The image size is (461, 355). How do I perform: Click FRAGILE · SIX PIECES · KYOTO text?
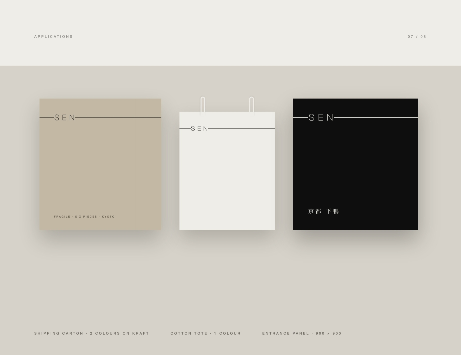click(84, 217)
